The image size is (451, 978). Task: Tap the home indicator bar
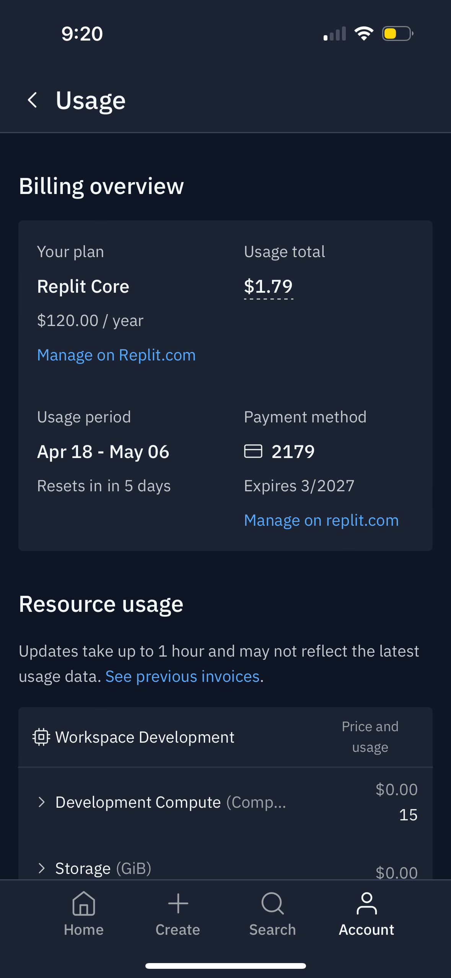tap(225, 966)
